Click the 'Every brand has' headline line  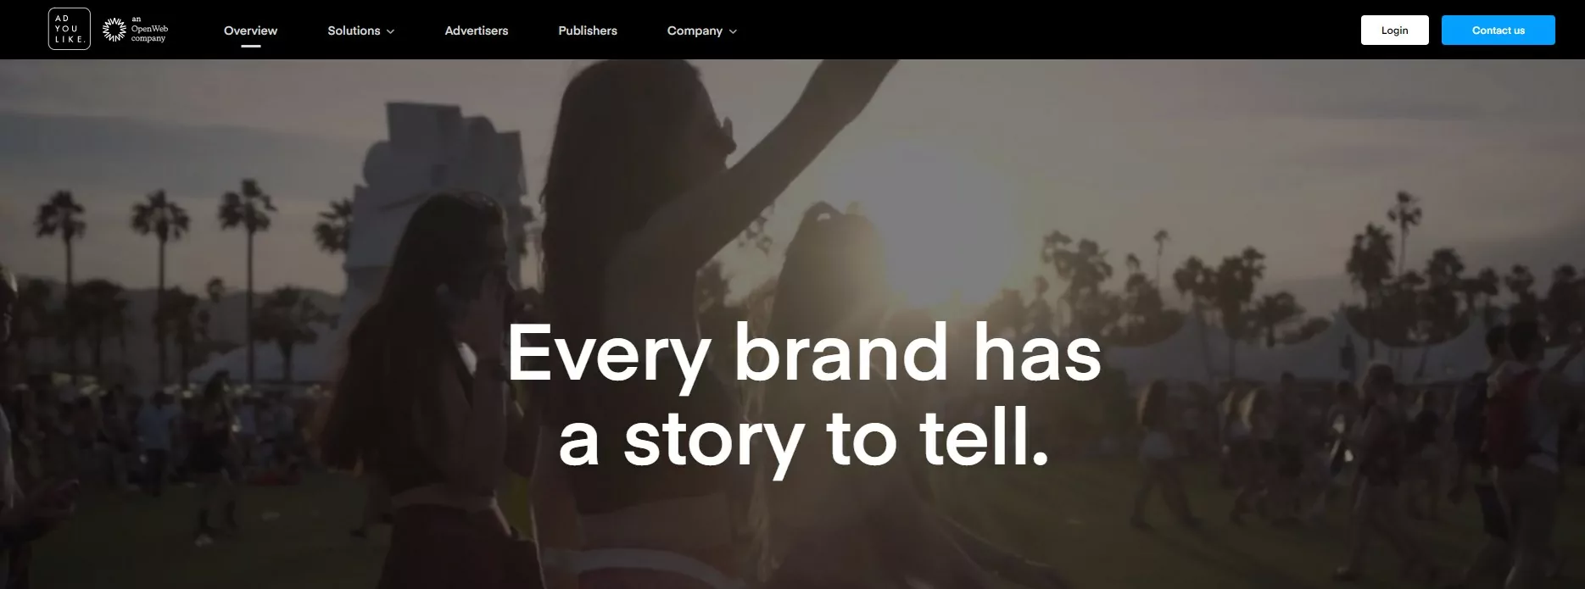pos(804,354)
